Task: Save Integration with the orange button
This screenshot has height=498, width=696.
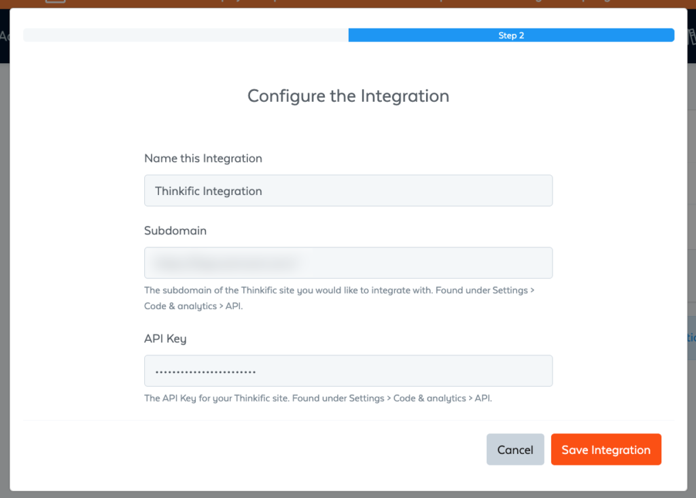Action: coord(606,449)
